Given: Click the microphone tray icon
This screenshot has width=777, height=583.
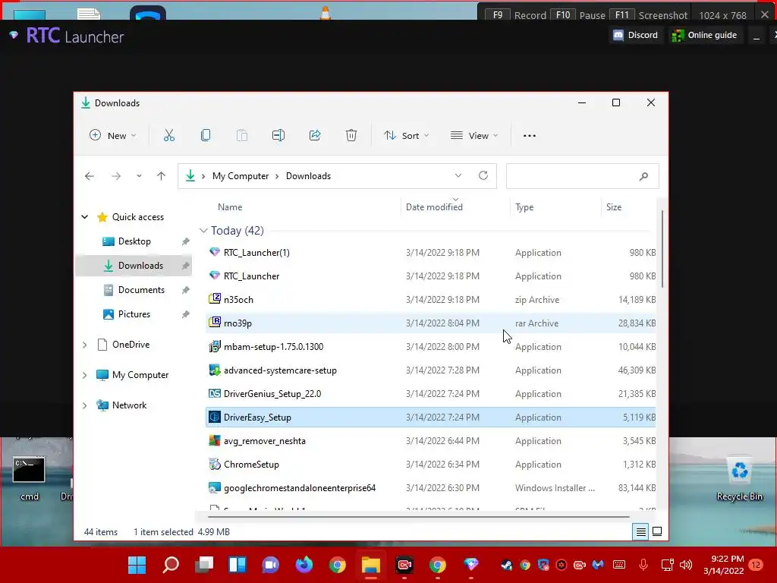Looking at the screenshot, I should coord(643,565).
